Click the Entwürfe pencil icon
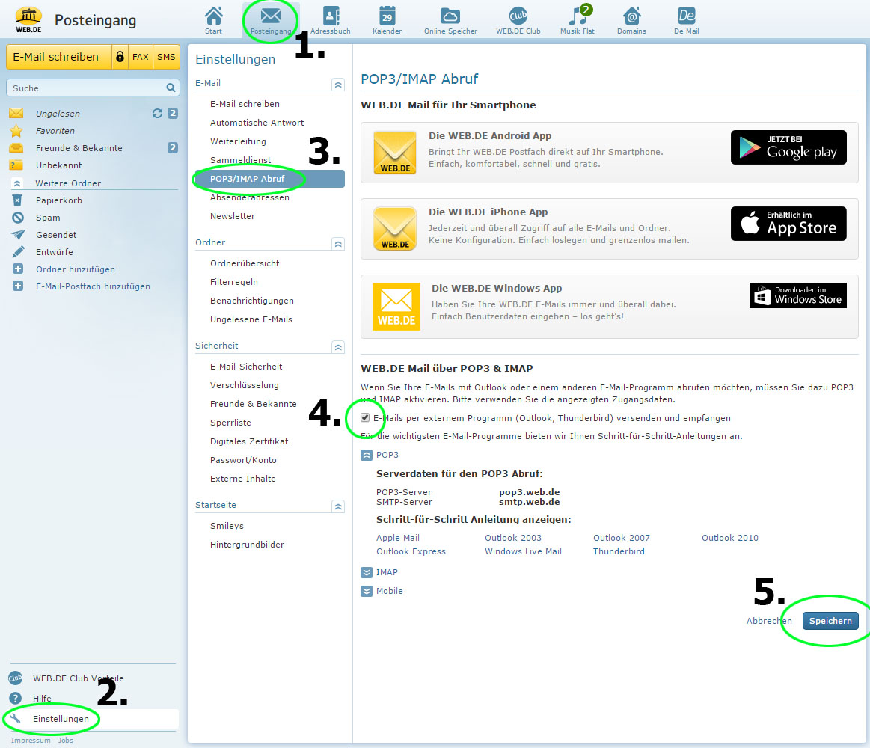This screenshot has height=748, width=870. [18, 252]
